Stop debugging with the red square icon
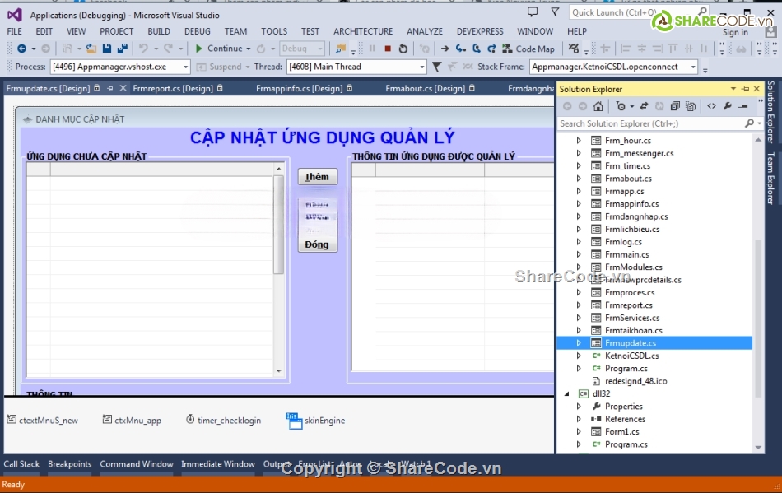This screenshot has width=782, height=493. [388, 49]
